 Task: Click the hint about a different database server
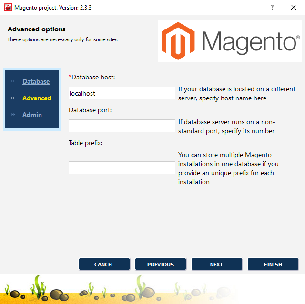[x=237, y=94]
